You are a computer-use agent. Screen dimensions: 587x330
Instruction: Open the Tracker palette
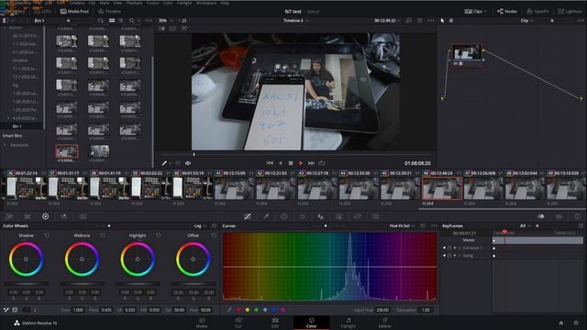303,216
